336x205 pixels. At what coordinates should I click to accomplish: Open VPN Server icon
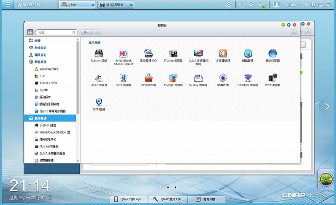(x=123, y=78)
